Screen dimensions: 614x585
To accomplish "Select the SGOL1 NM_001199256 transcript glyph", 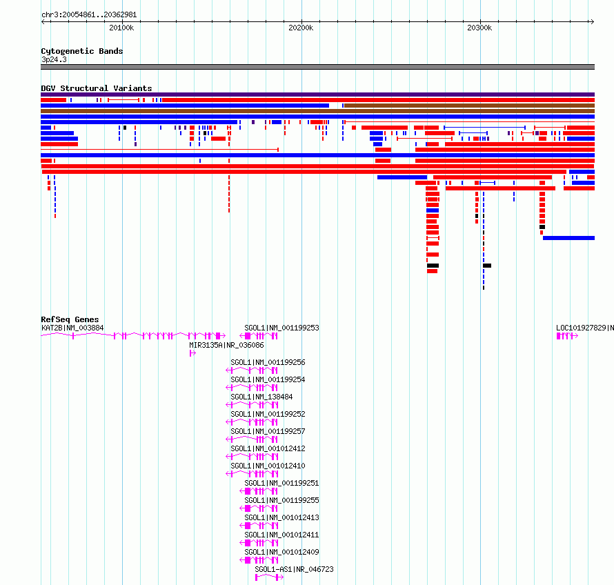I will (252, 370).
